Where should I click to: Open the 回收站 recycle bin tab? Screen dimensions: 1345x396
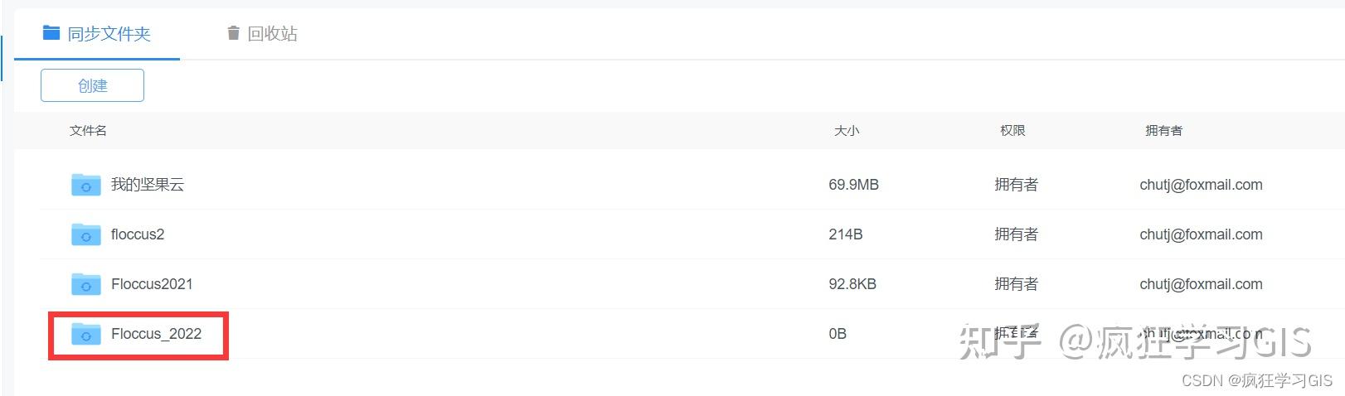coord(272,34)
